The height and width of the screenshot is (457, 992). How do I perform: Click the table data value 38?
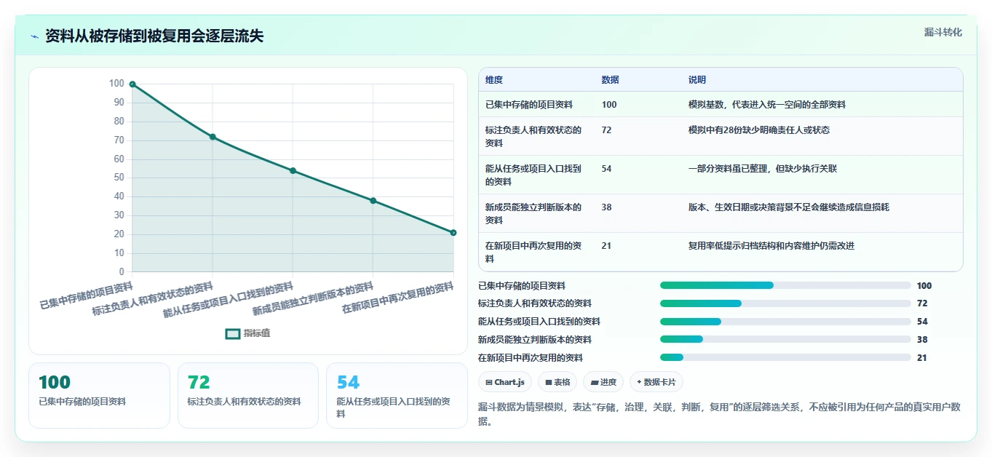point(607,207)
